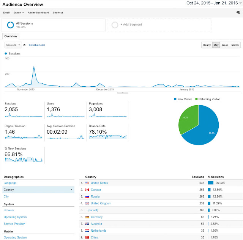Click + Add Segment
Viewport: 243px width, 240px height.
tap(131, 25)
